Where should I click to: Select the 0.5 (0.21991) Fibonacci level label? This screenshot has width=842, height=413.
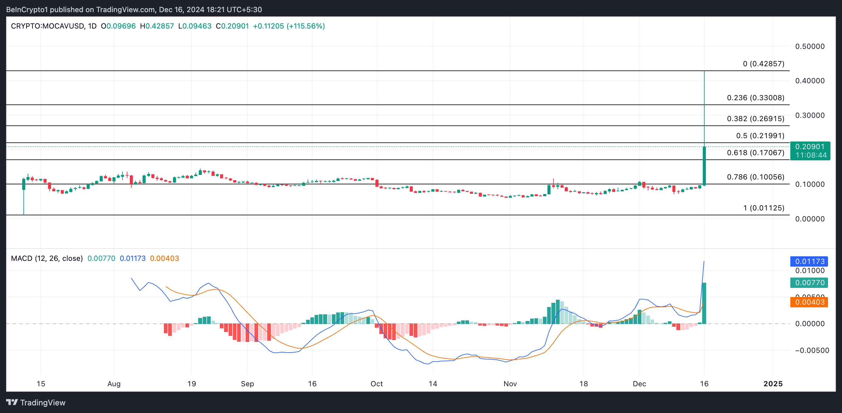[x=760, y=135]
